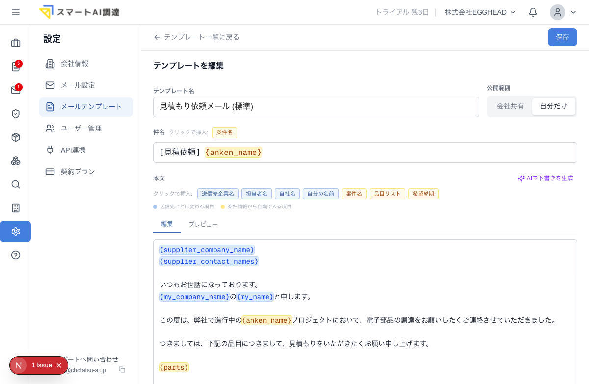Open the hamburger menu icon
Viewport: 589px width, 384px height.
pos(16,12)
